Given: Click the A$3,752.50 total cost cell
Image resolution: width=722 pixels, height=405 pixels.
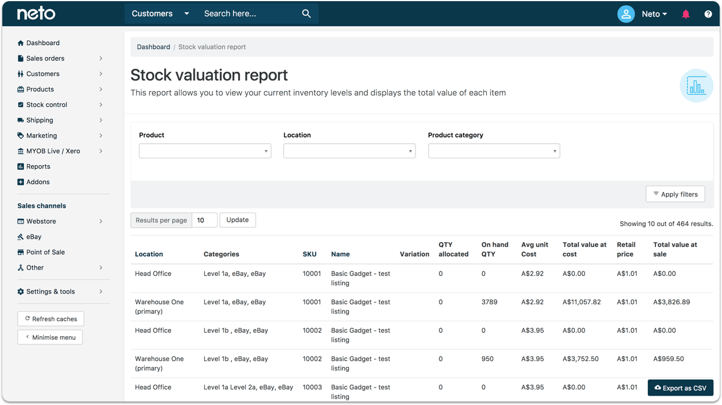Looking at the screenshot, I should coord(581,359).
